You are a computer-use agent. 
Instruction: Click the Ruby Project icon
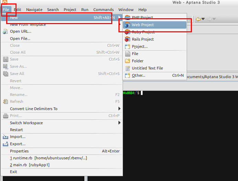127,32
